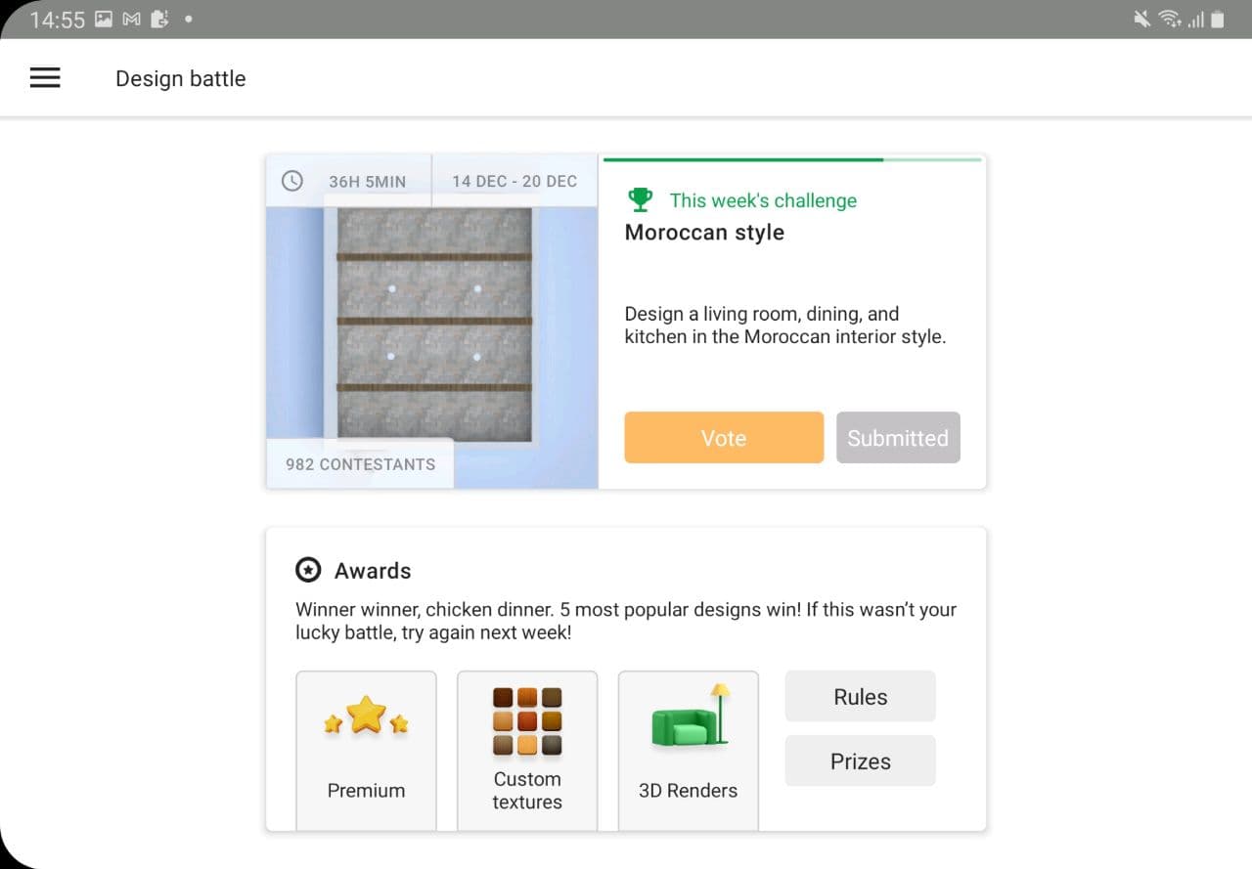Image resolution: width=1252 pixels, height=869 pixels.
Task: Click the Design battle page title
Action: (181, 78)
